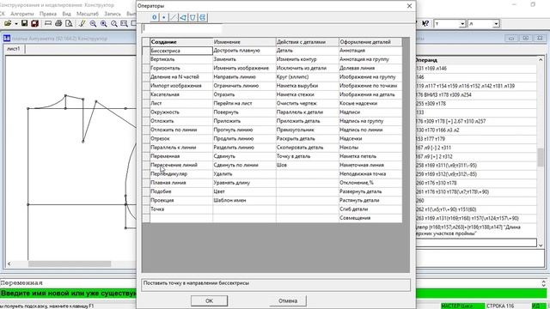This screenshot has height=309, width=550.
Task: Select the last icon in Операторы toolbar
Action: [x=203, y=17]
